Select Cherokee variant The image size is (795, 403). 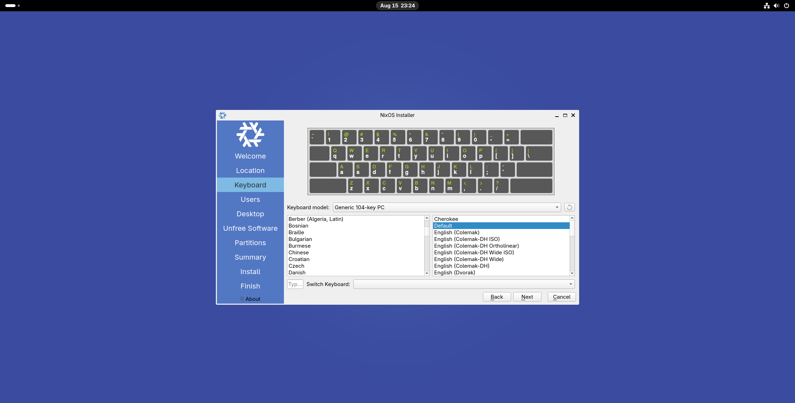click(501, 219)
